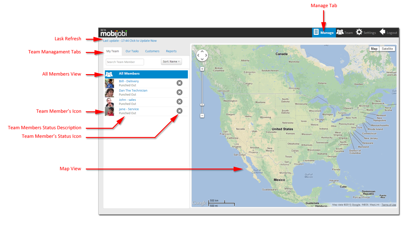Click status icon beside Dan The Technician

point(179,92)
